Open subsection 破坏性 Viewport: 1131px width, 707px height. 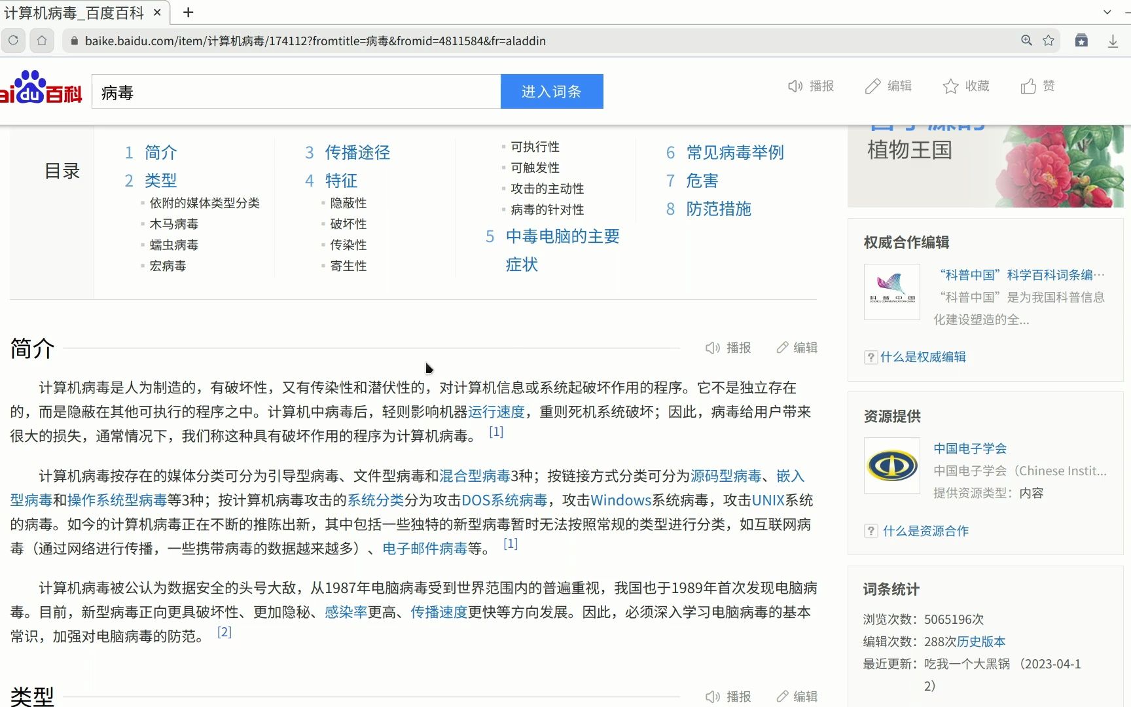tap(348, 224)
